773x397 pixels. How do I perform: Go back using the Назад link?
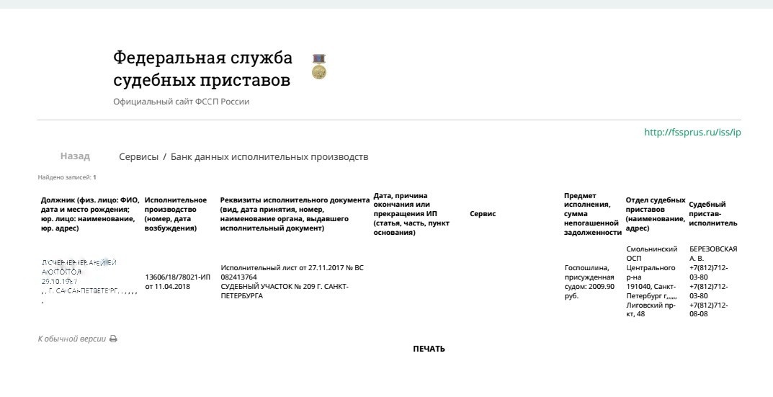[75, 156]
